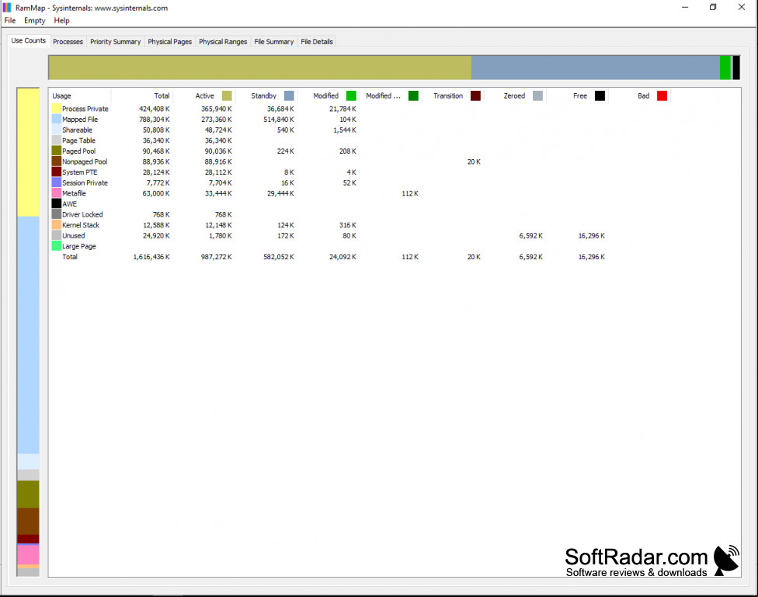
Task: Open the Empty menu
Action: (34, 20)
